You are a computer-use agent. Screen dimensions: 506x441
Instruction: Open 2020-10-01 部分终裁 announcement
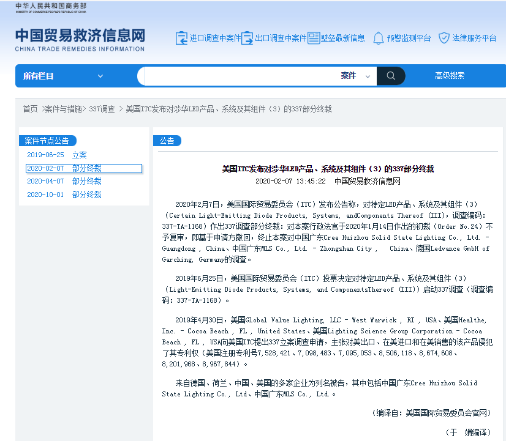pos(64,195)
